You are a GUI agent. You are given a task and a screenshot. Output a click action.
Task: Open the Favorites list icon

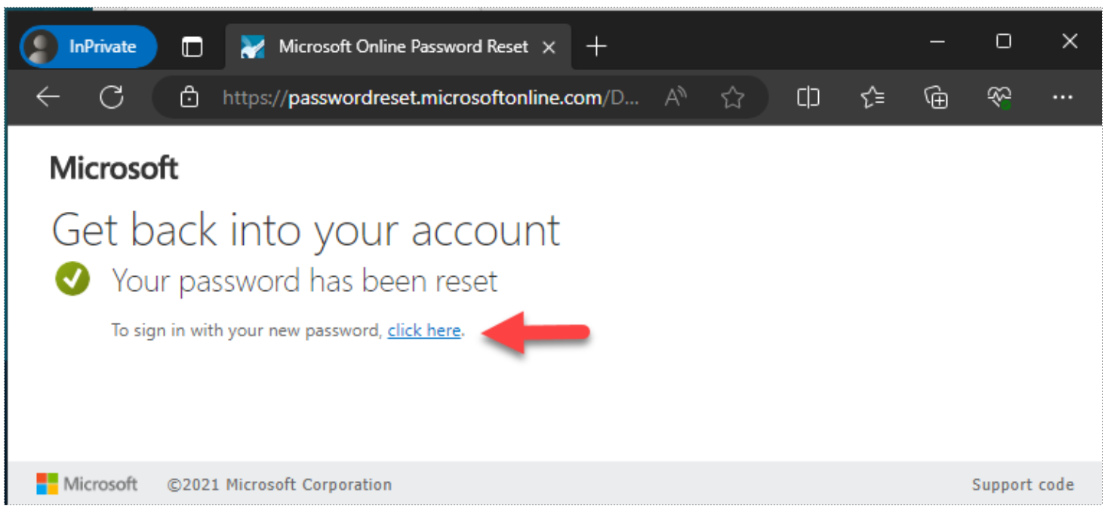872,97
